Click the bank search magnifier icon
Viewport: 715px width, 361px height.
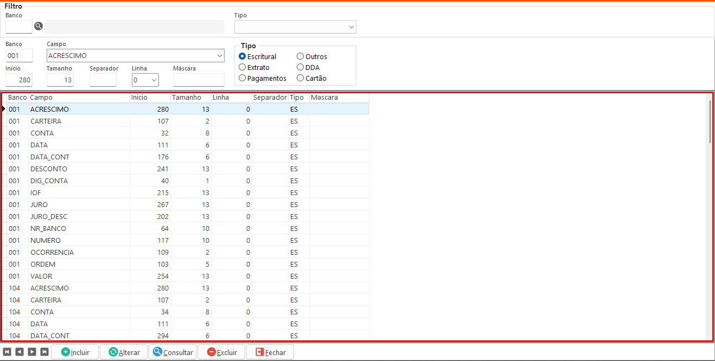pyautogui.click(x=38, y=26)
